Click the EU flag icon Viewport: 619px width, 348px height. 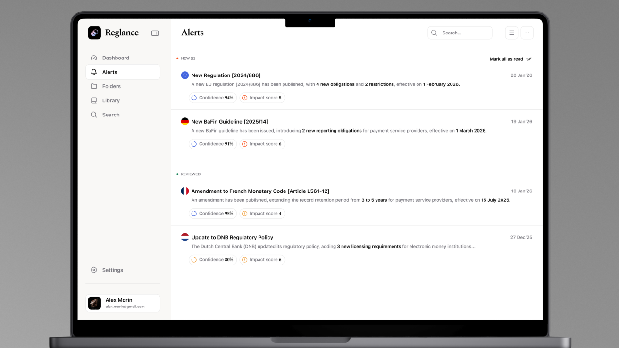(x=185, y=75)
